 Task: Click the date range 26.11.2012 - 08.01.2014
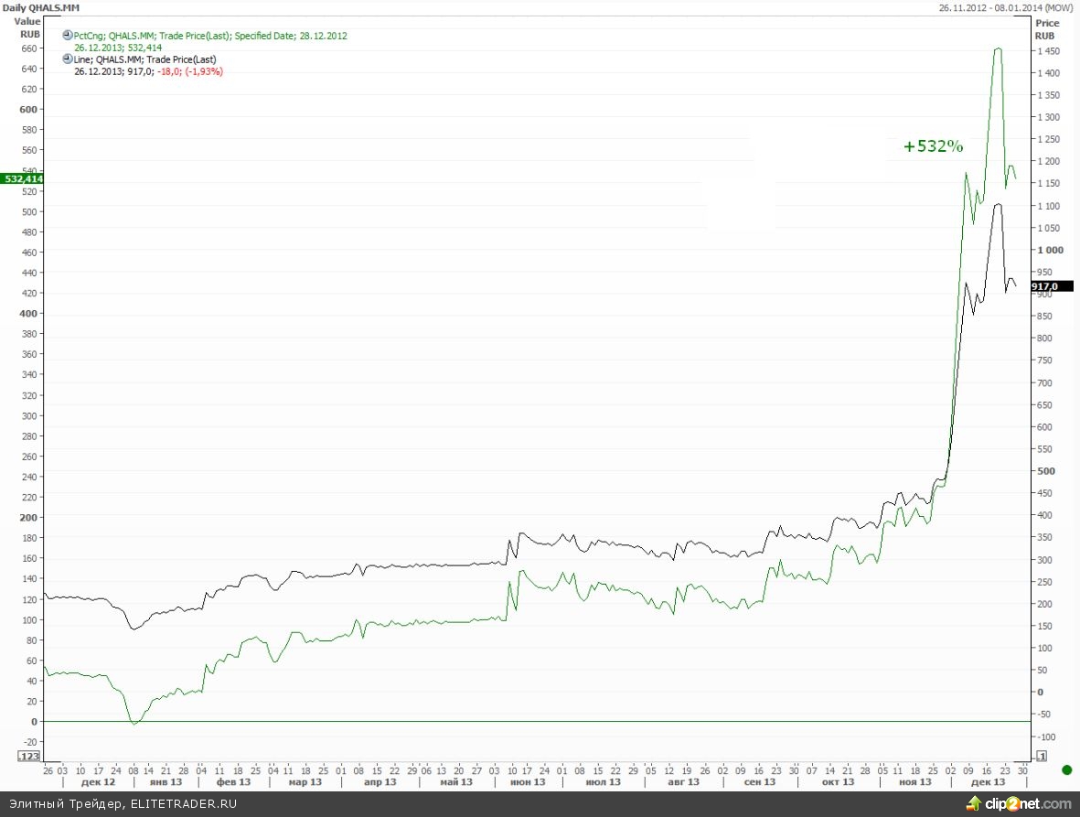click(x=1007, y=7)
